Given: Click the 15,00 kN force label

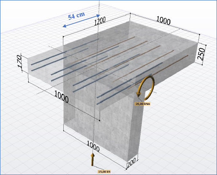Looking at the screenshot, I should pos(104,172).
